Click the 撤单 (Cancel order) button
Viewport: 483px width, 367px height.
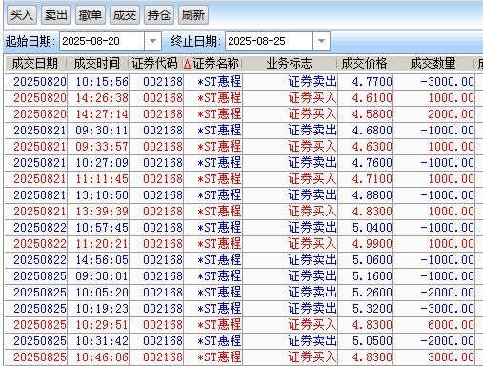91,15
